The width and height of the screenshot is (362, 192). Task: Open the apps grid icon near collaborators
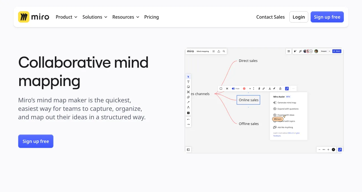pos(288,51)
